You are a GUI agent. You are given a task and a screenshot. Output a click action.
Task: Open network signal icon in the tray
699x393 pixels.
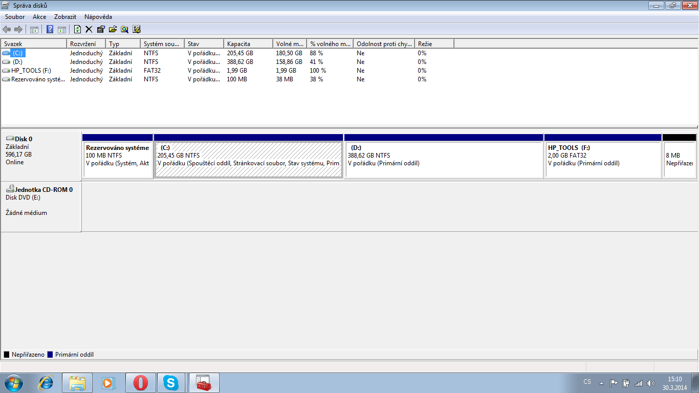(638, 383)
